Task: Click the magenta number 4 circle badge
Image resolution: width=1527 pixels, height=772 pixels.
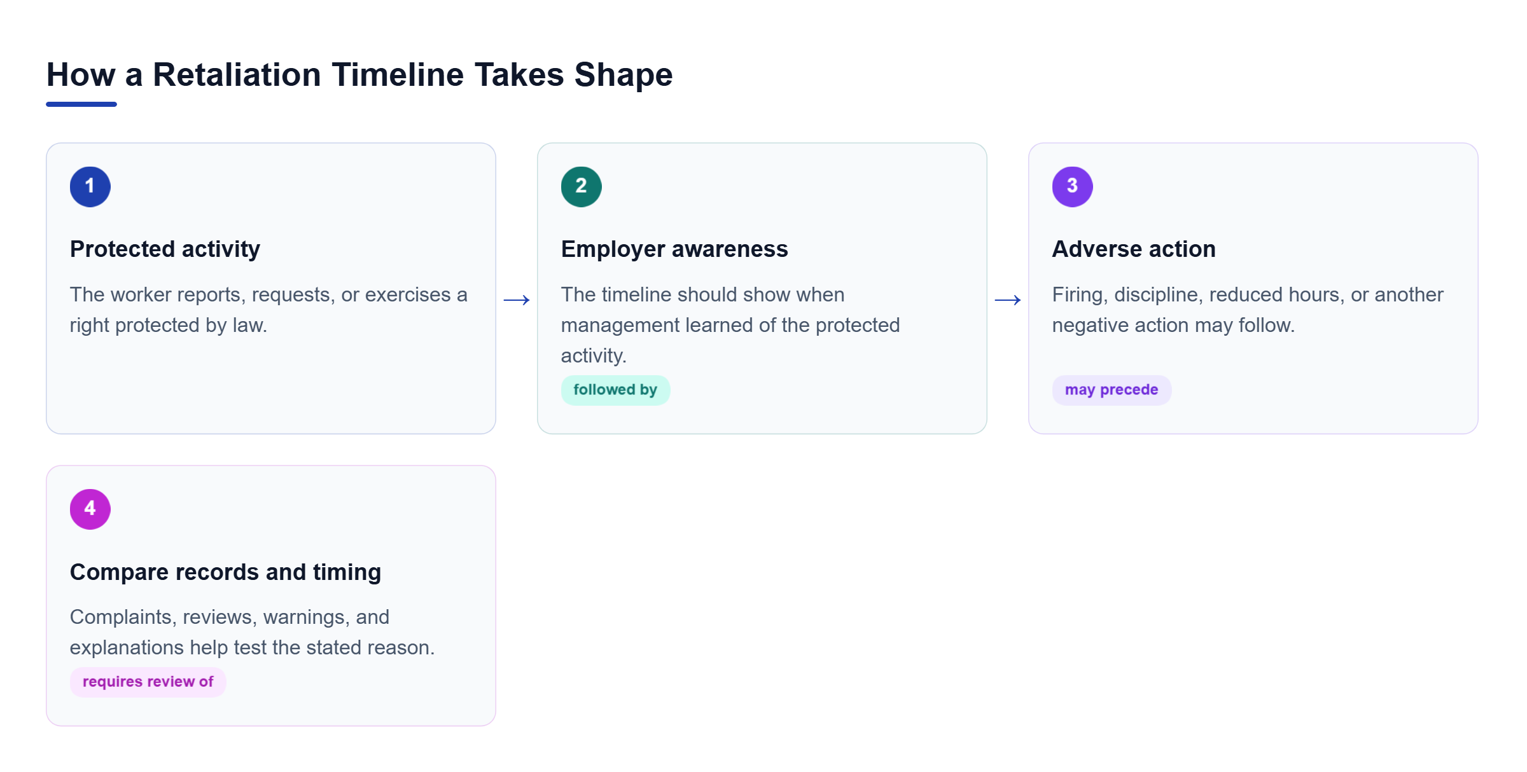Action: click(x=90, y=509)
